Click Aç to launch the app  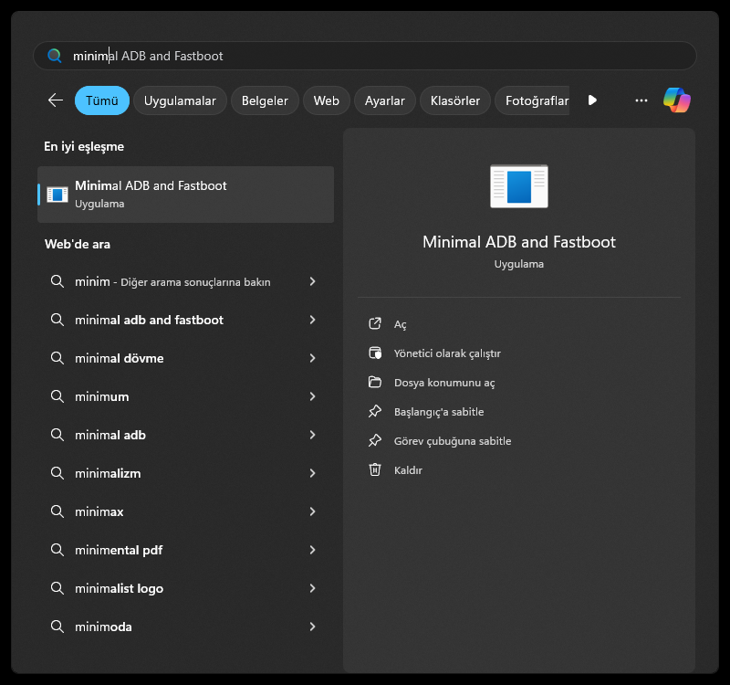click(x=400, y=324)
